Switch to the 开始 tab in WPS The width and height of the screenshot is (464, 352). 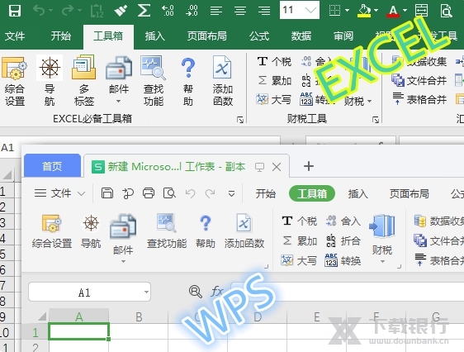click(266, 193)
